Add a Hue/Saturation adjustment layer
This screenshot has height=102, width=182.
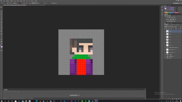click(167, 19)
